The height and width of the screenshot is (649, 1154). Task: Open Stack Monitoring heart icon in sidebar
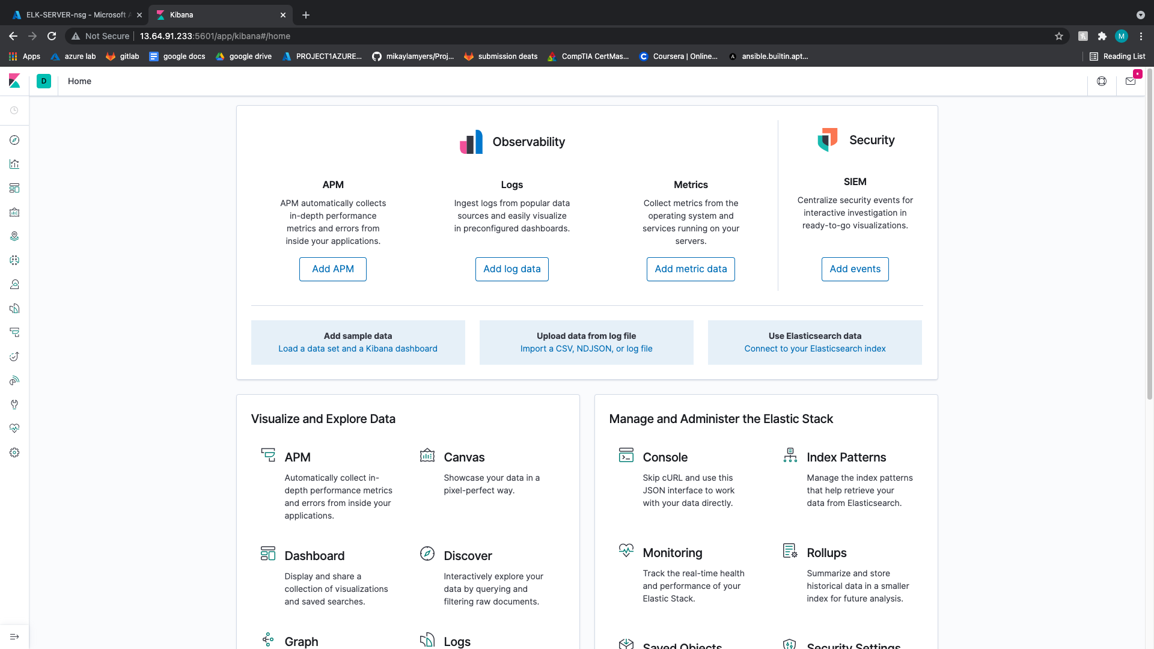[x=14, y=428]
